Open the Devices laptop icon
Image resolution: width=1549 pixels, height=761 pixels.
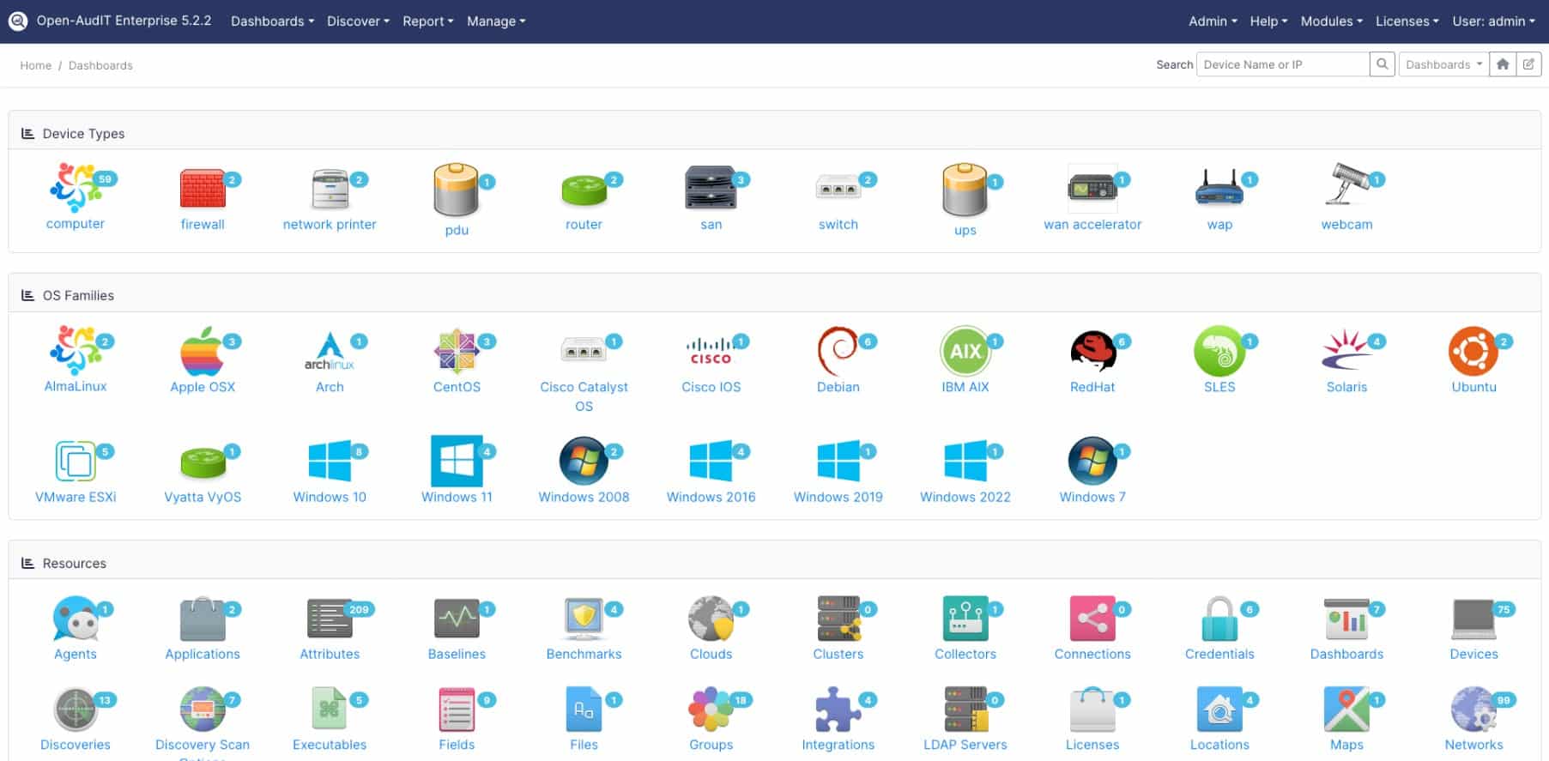1473,619
